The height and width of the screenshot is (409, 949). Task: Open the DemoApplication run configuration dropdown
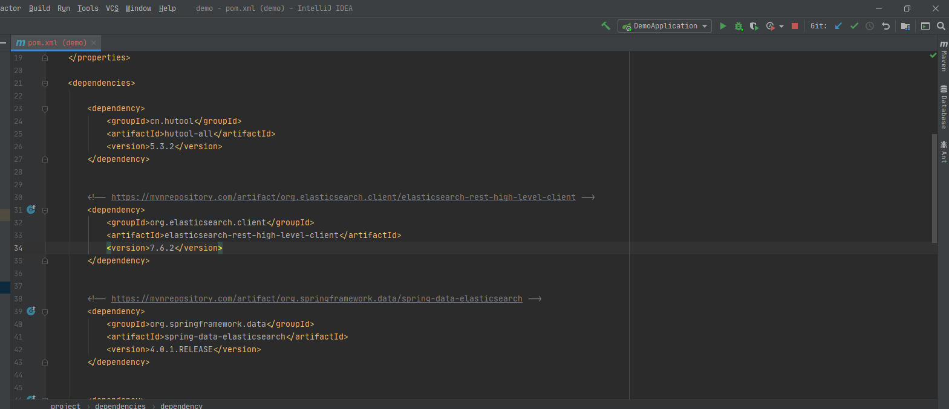(x=664, y=26)
